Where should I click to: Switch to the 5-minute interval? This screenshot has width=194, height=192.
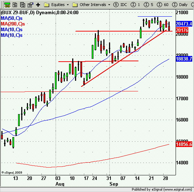pos(148,5)
